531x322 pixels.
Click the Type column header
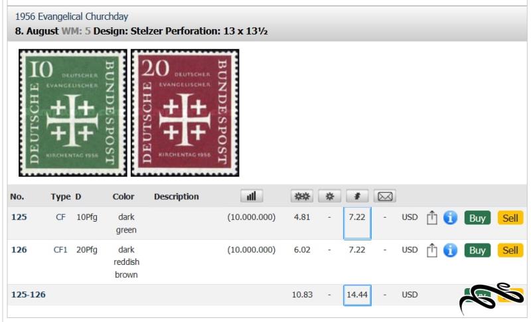[60, 197]
